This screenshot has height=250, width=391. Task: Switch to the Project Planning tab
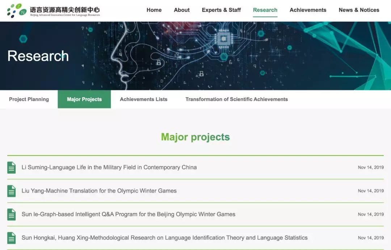29,99
